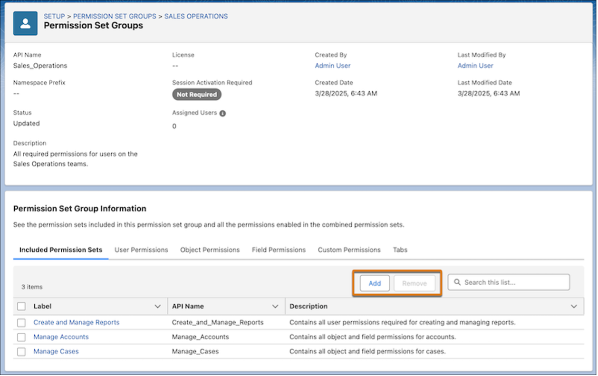The image size is (598, 376).
Task: Check the Manage Cases row checkbox
Action: point(21,352)
